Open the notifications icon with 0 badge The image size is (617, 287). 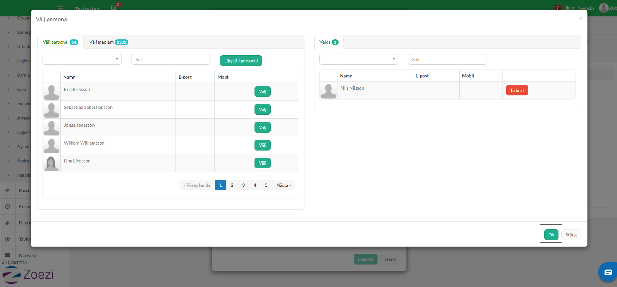click(114, 8)
